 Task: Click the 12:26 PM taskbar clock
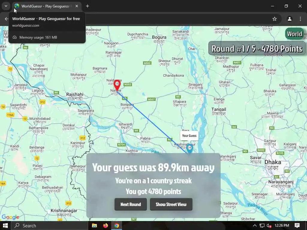coord(282,226)
